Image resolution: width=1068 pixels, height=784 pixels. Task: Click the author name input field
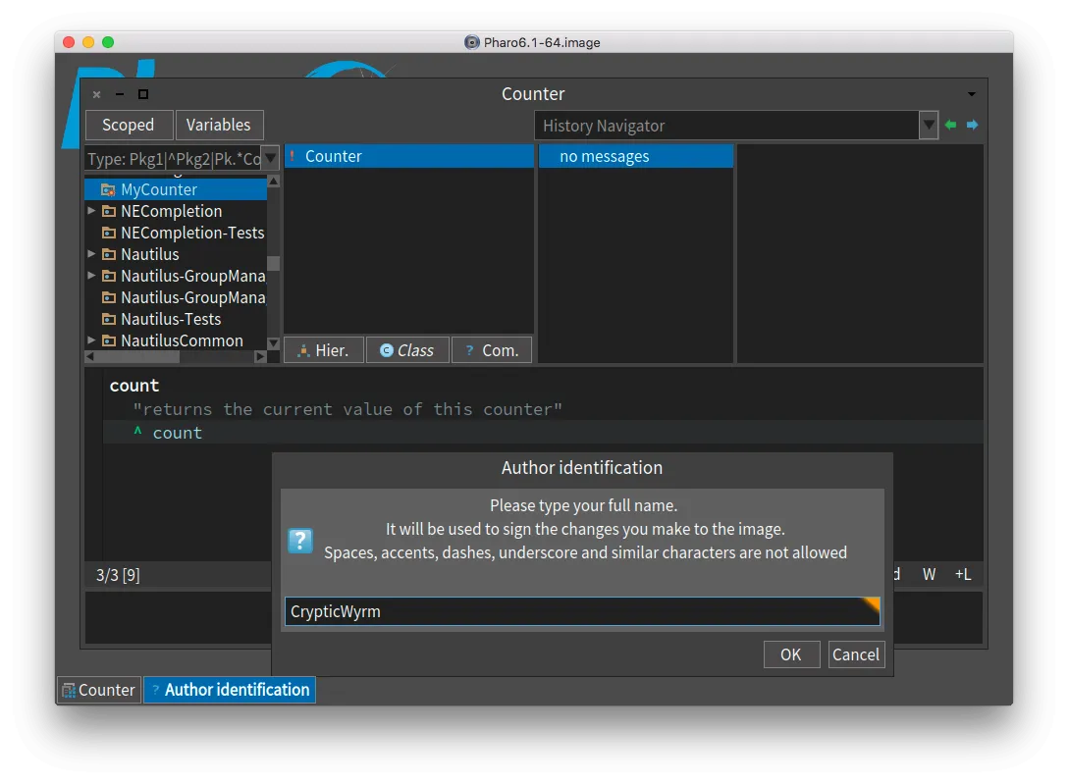tap(582, 611)
